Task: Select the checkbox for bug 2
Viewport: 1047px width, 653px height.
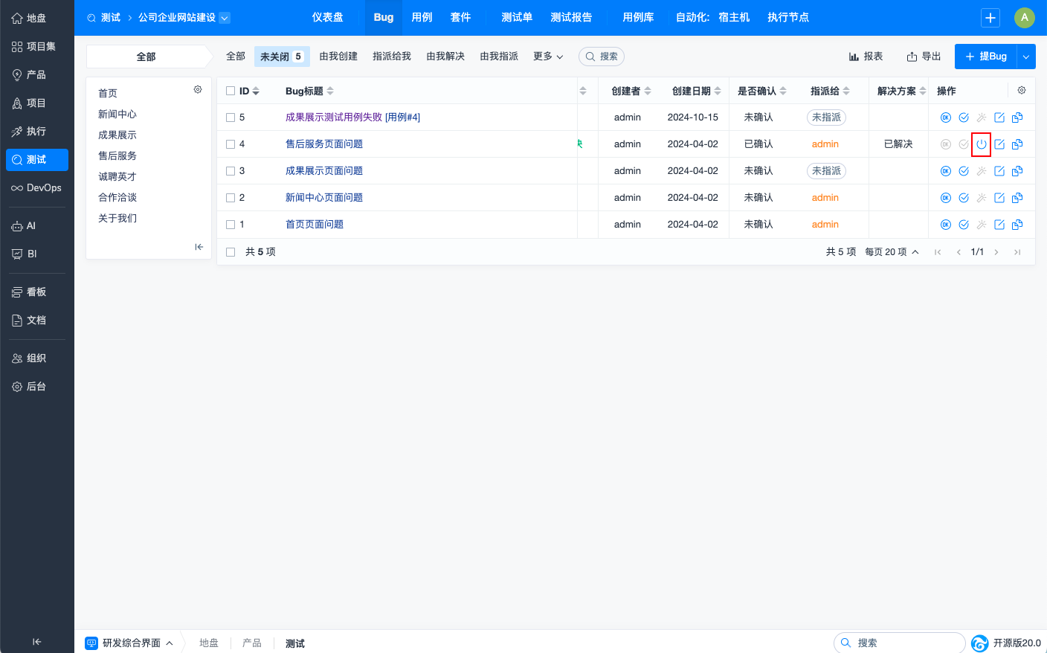Action: [231, 198]
